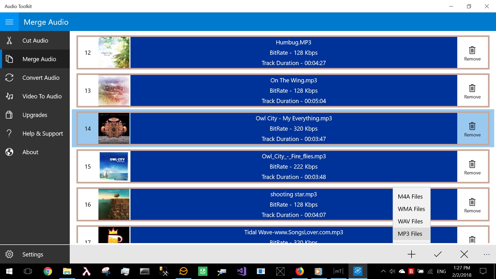496x279 pixels.
Task: Select the Merge Audio tool icon
Action: (9, 59)
